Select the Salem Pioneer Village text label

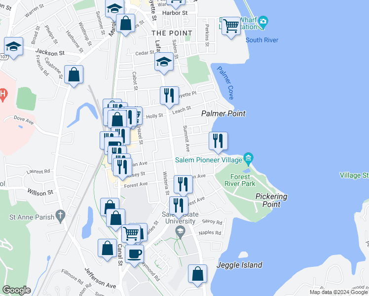point(209,160)
